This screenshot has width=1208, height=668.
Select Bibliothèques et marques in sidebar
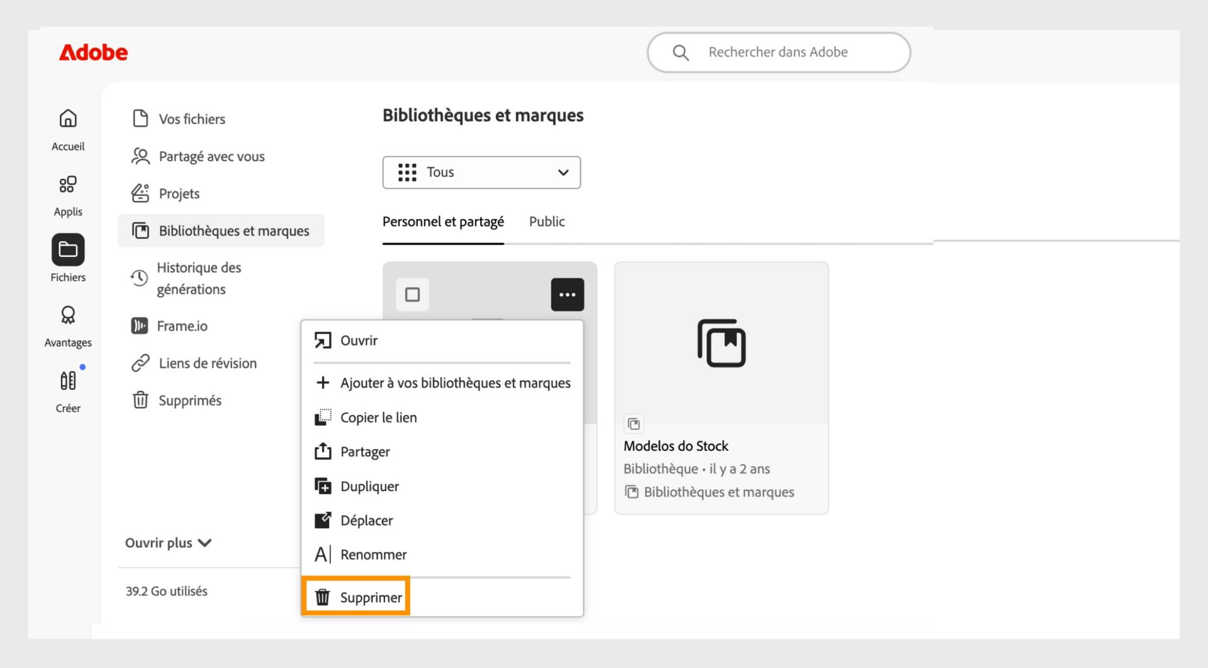[x=221, y=230]
